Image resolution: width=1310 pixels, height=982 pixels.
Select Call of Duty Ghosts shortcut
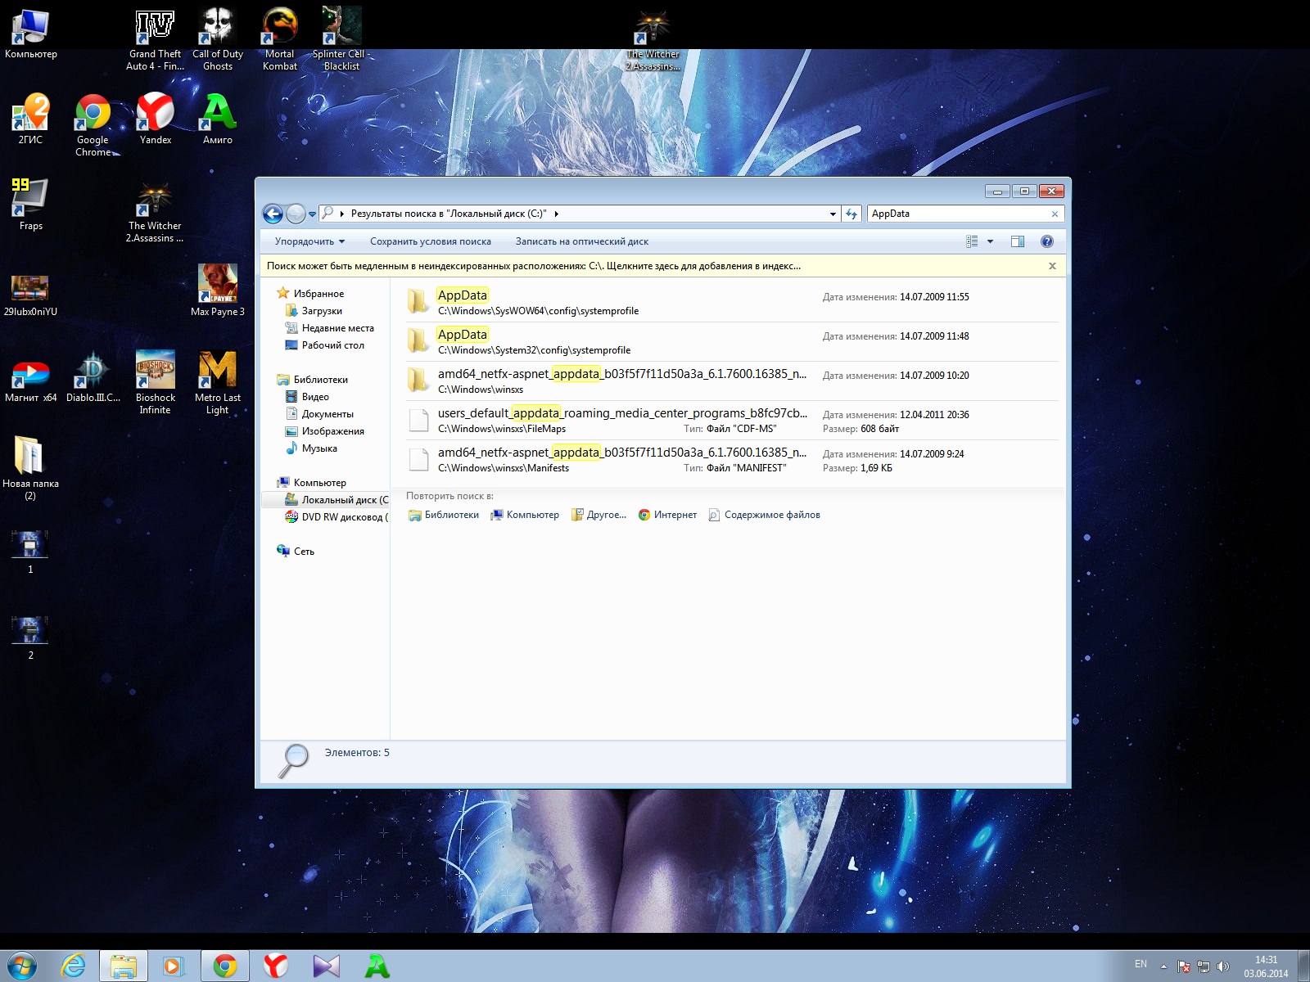click(218, 39)
